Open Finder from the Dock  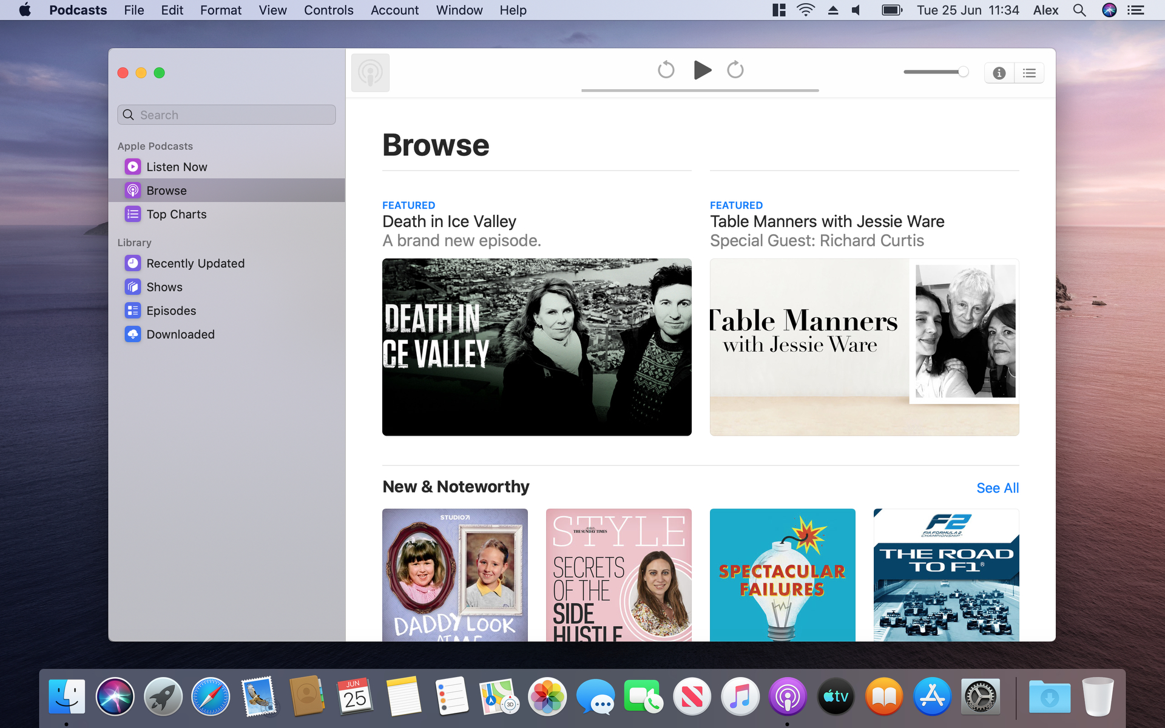tap(67, 696)
